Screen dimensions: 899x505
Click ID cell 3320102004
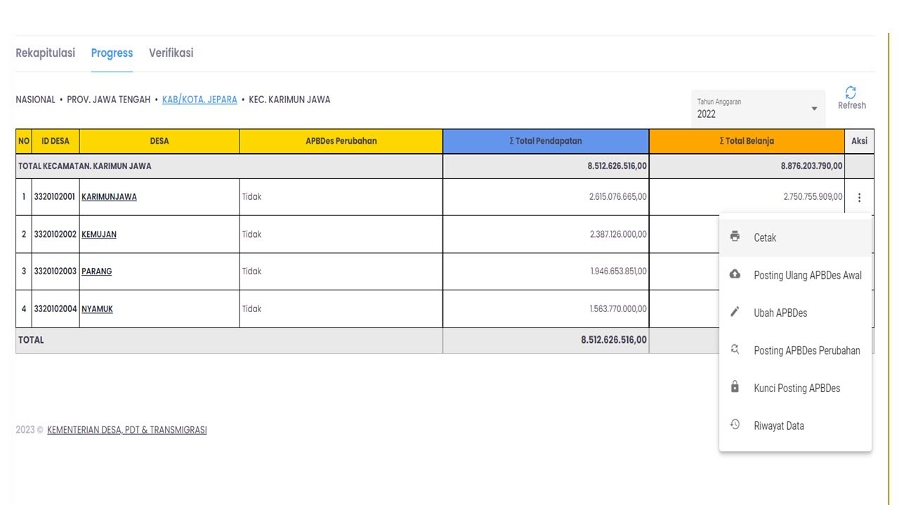coord(55,309)
